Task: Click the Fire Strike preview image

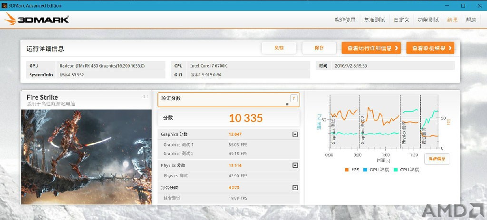Action: [86, 157]
